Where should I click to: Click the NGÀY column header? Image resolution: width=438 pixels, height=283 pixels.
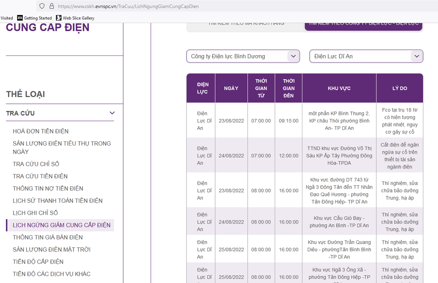tap(231, 88)
